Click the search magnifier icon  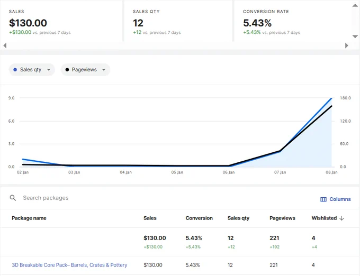pos(13,198)
